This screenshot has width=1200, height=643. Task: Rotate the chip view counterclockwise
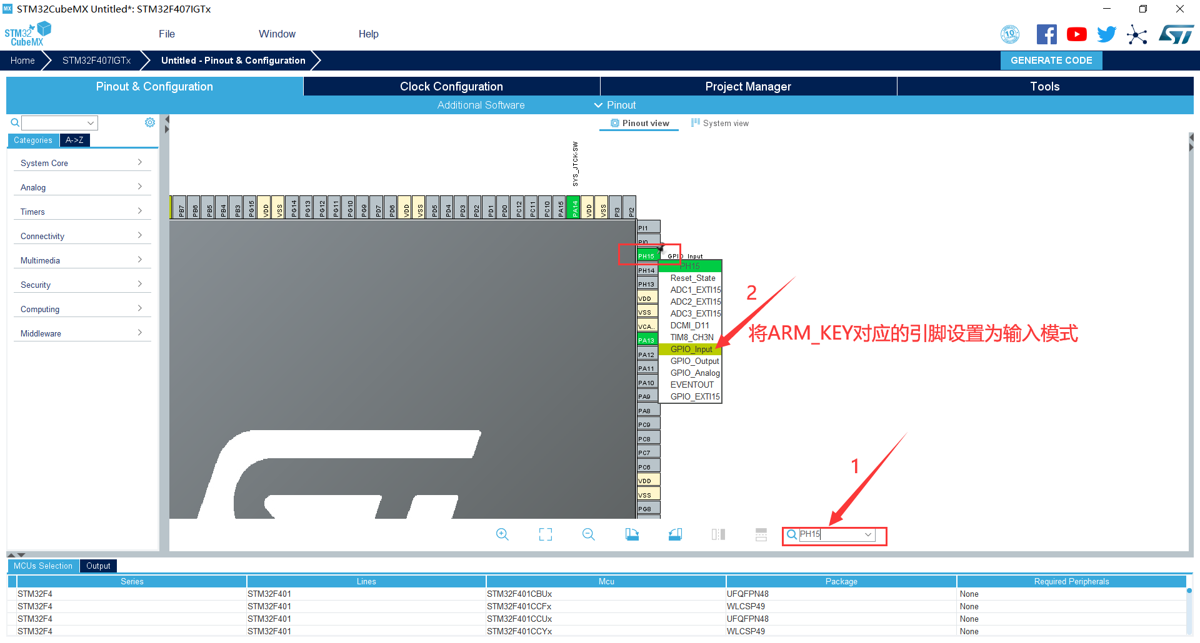(675, 534)
